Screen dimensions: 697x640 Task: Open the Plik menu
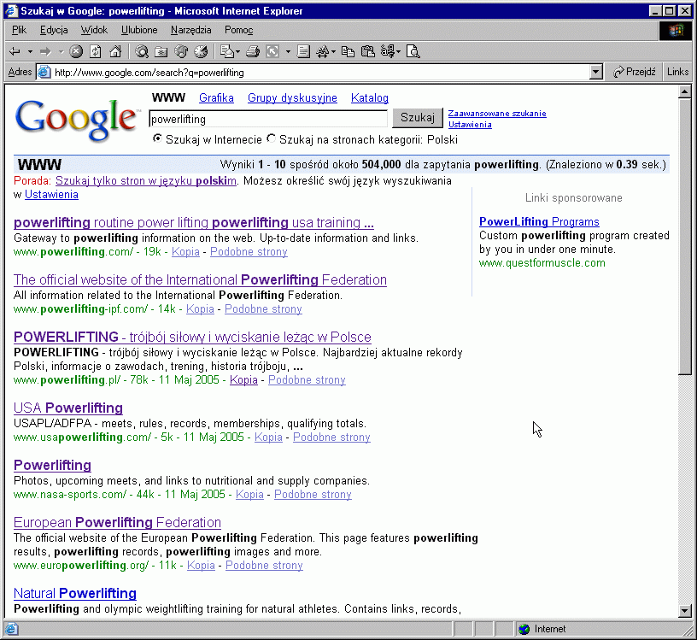19,30
